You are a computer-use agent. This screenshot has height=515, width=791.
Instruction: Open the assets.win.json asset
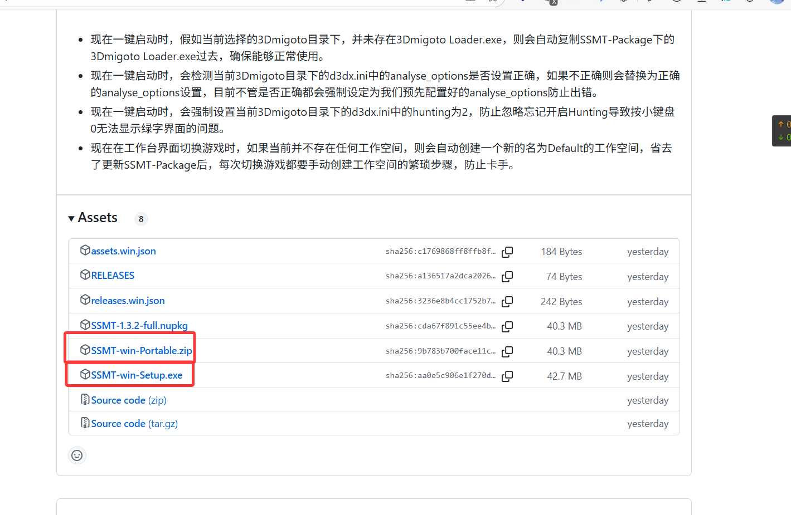[123, 251]
